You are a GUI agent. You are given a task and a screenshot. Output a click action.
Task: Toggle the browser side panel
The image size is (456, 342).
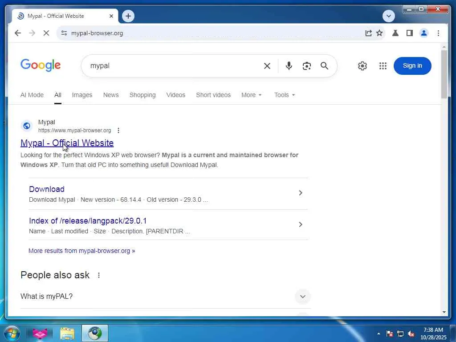pyautogui.click(x=410, y=33)
